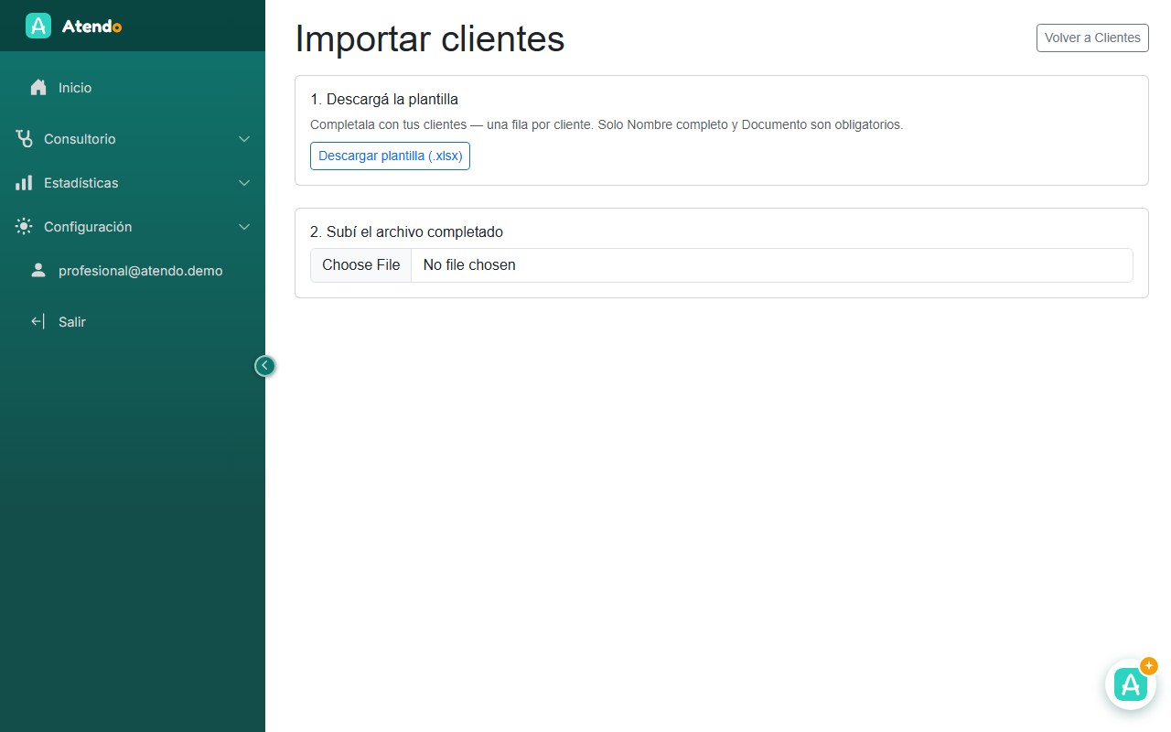Click the Inicio home icon
This screenshot has height=732, width=1171.
click(x=38, y=88)
